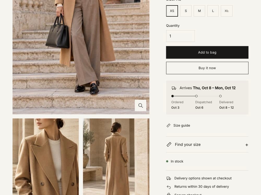
Task: Click the ruler icon beside Find your size
Action: 169,144
